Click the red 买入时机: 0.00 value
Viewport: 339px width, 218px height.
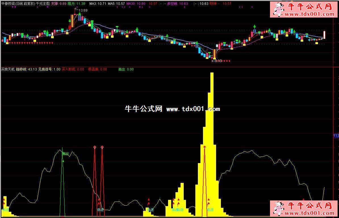[73, 69]
